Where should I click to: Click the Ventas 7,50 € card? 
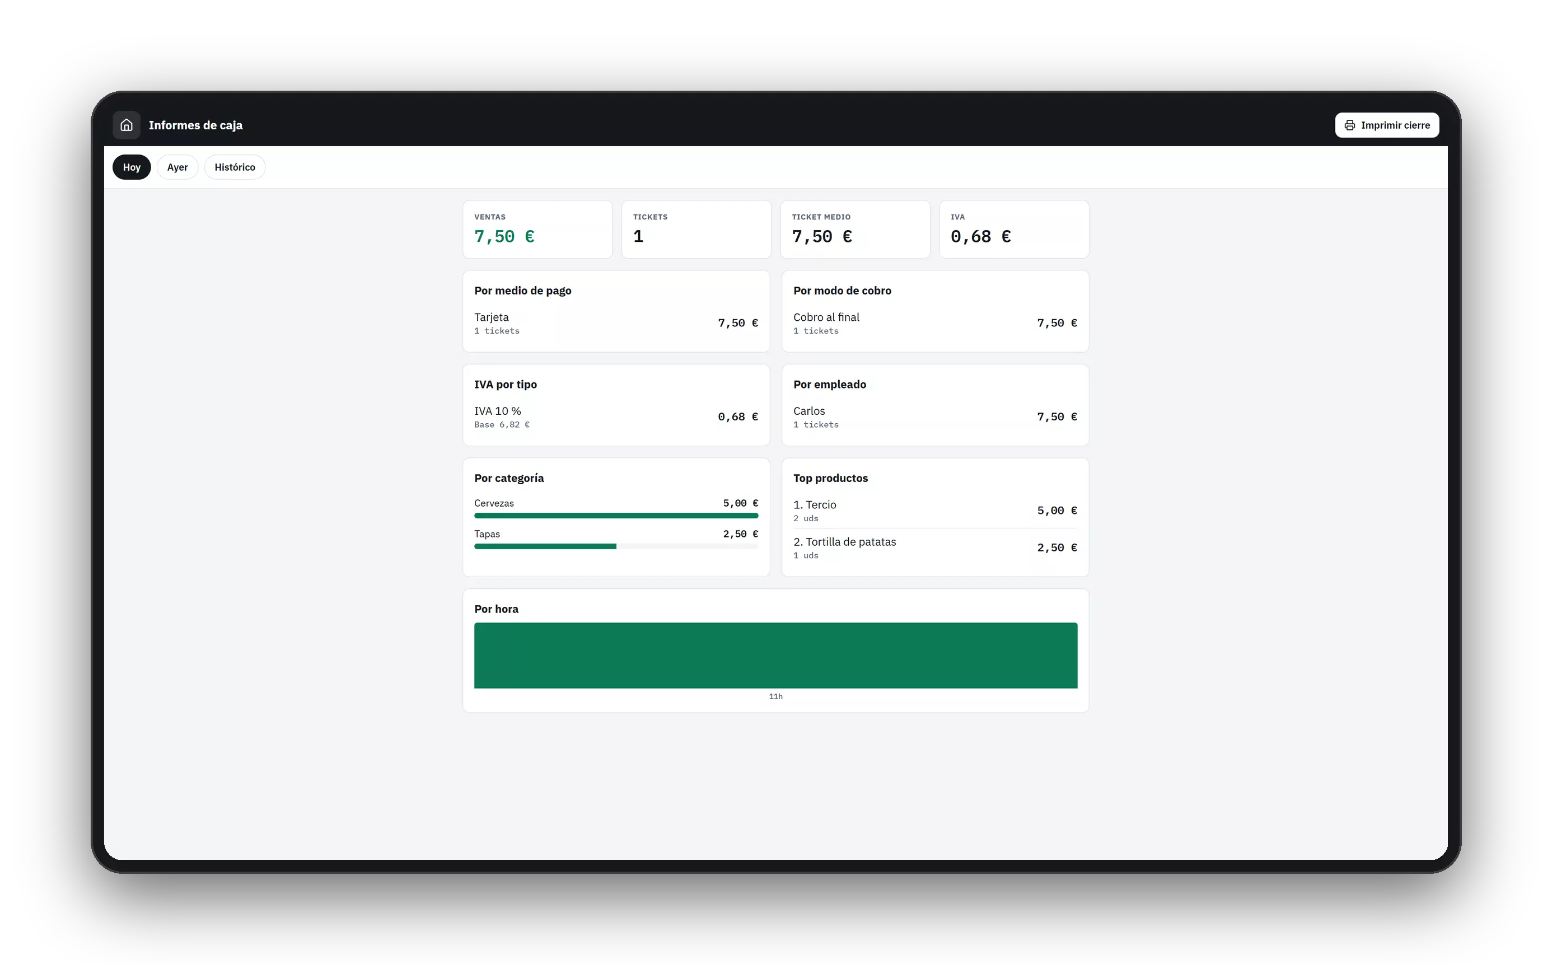(537, 230)
